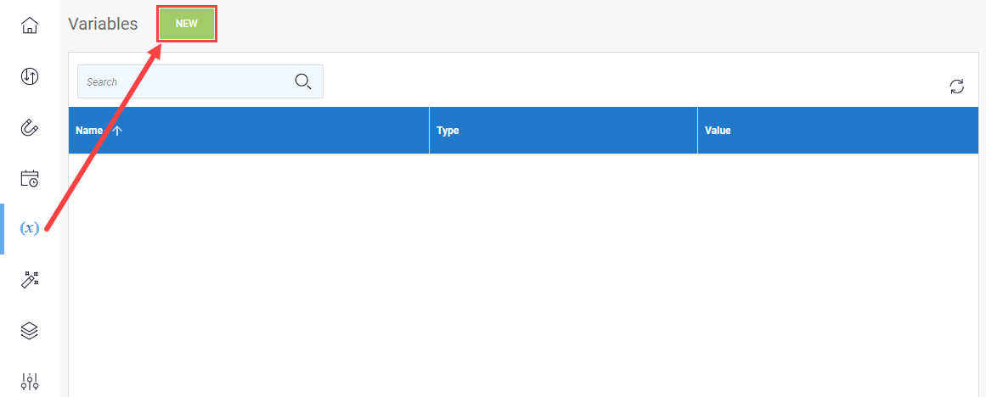
Task: Open the sliders settings icon
Action: 30,382
